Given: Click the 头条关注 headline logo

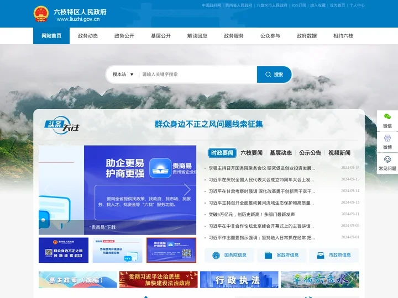Looking at the screenshot, I should pos(62,125).
